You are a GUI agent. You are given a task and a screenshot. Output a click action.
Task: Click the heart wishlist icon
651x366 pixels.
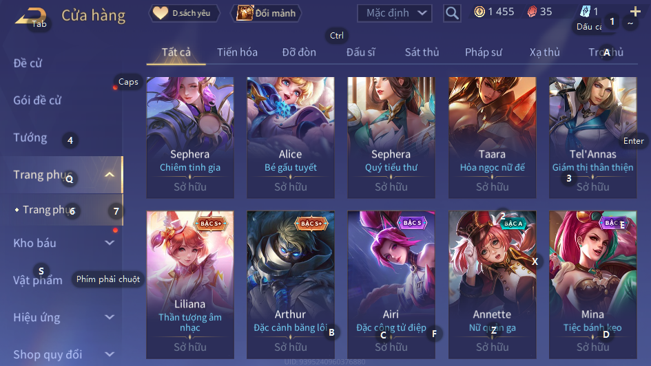click(x=161, y=13)
